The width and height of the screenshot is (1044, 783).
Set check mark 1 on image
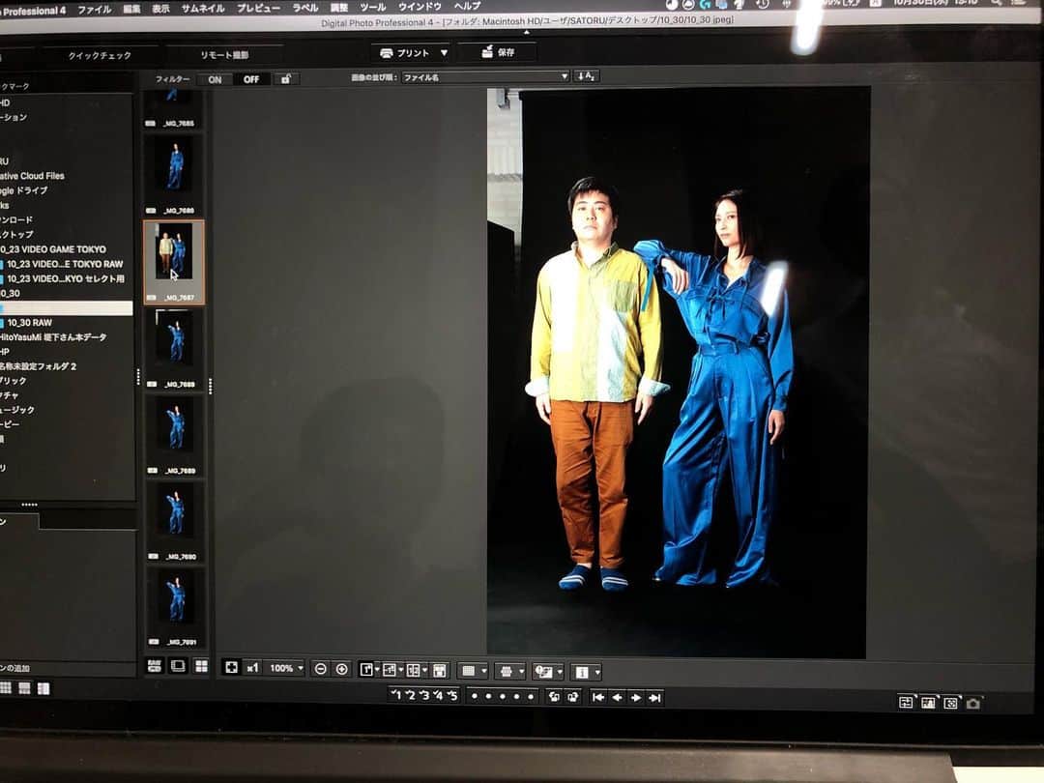point(396,695)
